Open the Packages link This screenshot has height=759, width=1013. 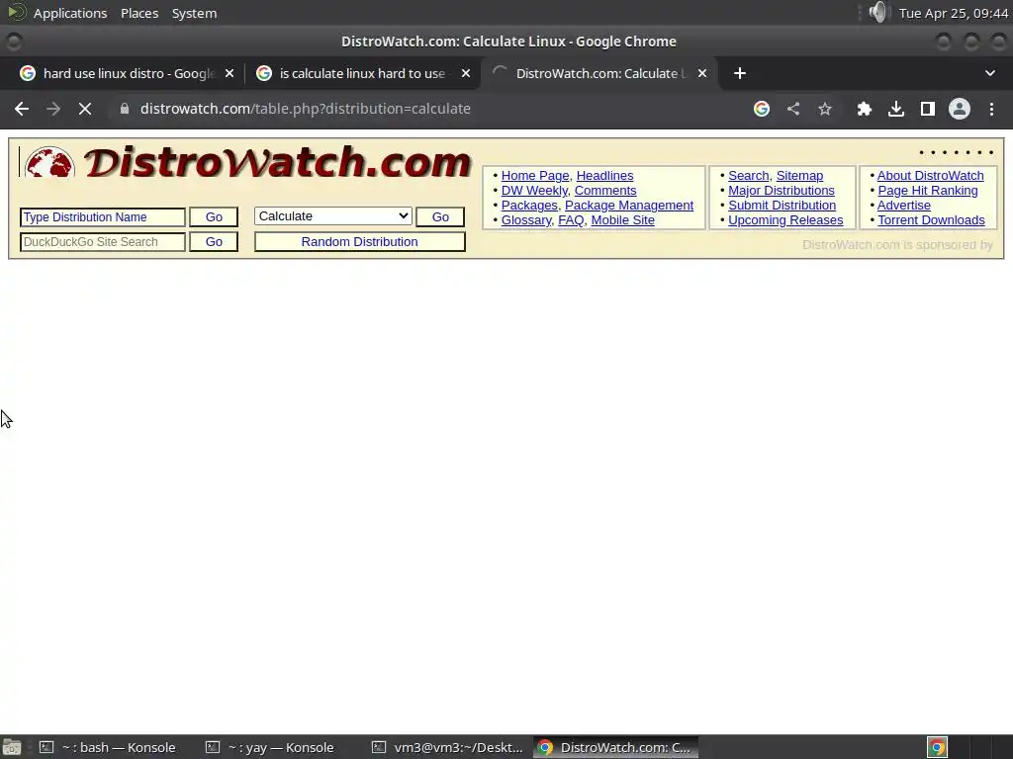coord(529,206)
